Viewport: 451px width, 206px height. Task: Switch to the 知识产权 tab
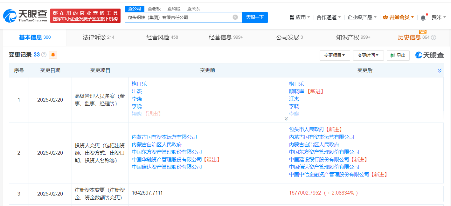[353, 37]
